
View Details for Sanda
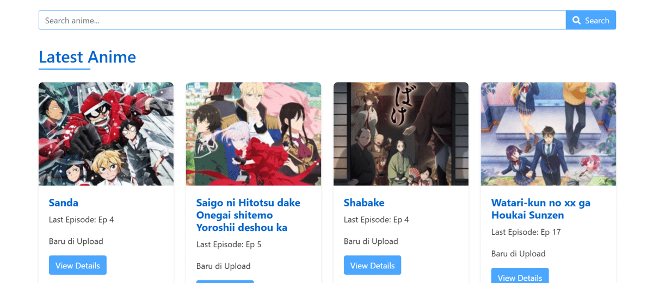(78, 266)
